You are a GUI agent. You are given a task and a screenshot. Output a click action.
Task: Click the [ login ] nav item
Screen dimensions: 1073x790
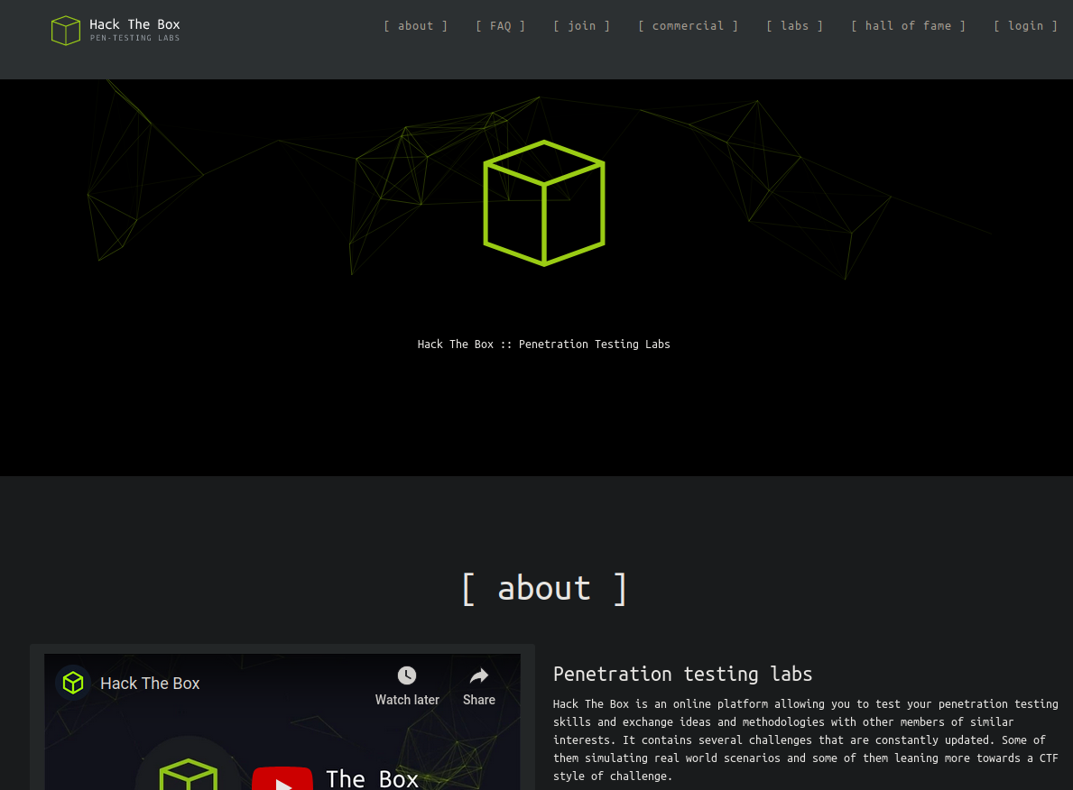1025,26
